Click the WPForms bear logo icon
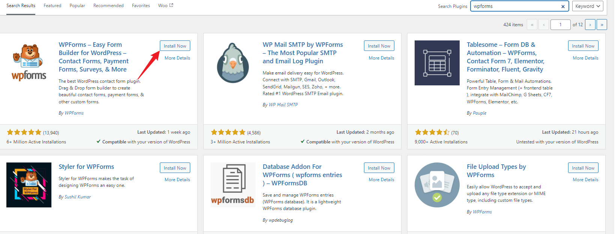Viewport: 615px width, 234px height. 29,63
